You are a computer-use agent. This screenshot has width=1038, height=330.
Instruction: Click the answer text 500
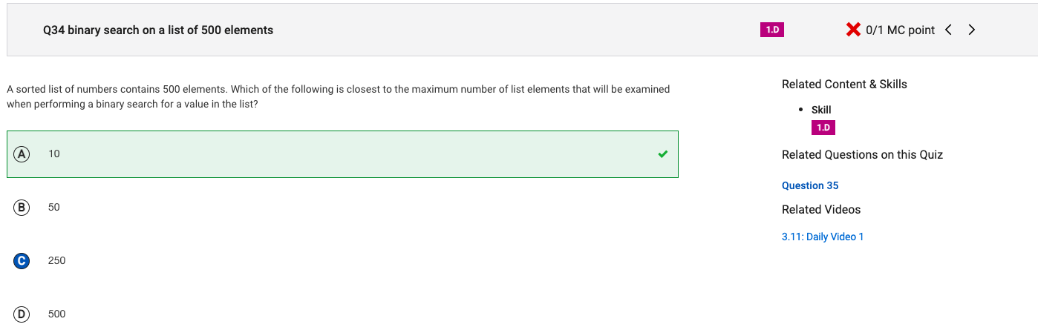tap(56, 314)
